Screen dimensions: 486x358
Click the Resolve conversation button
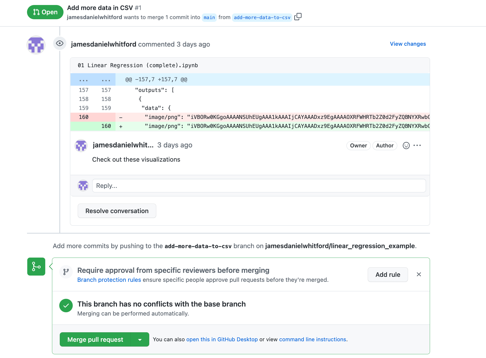pos(116,211)
